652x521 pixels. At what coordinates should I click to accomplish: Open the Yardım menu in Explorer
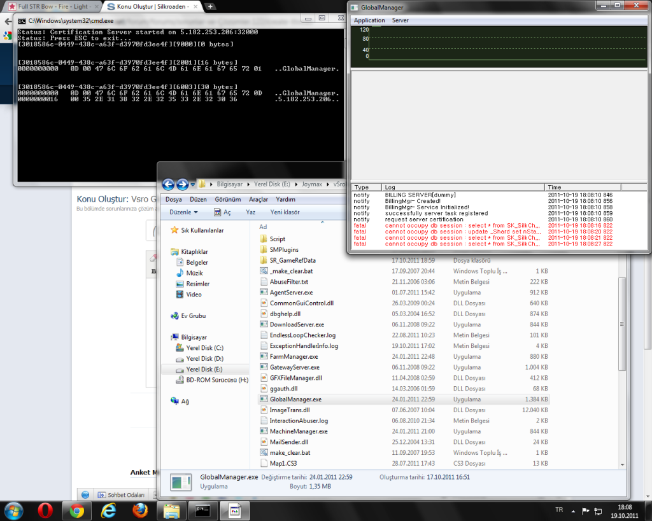coord(286,199)
